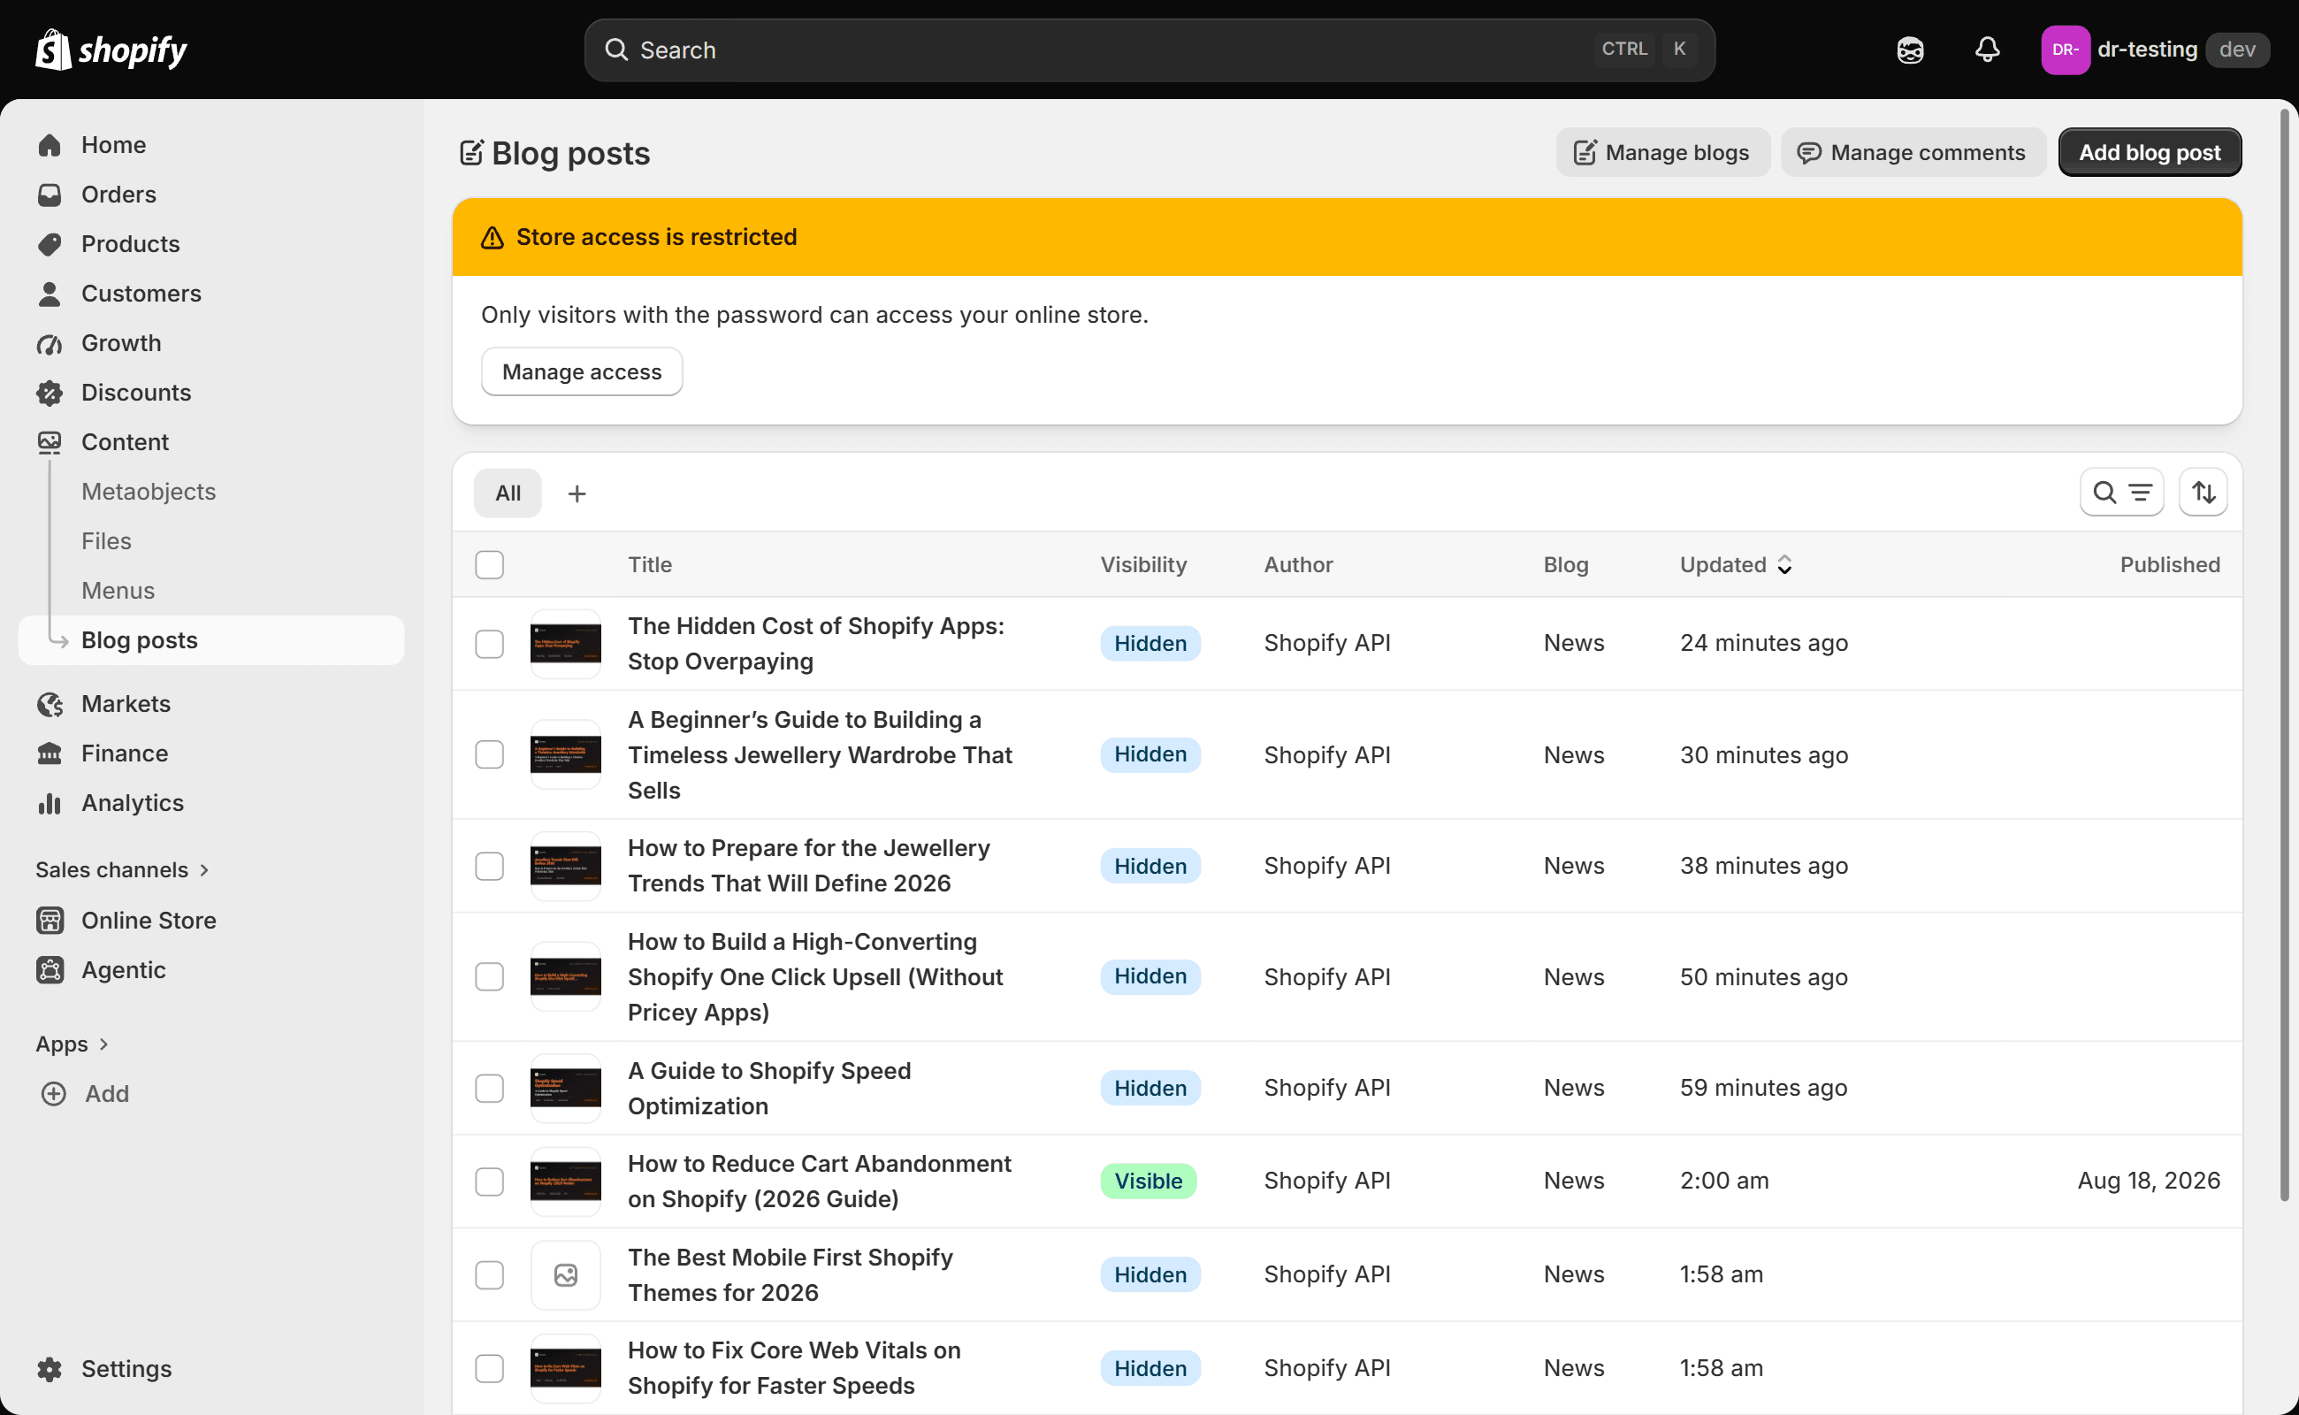Select Blog posts in the sidebar

211,640
